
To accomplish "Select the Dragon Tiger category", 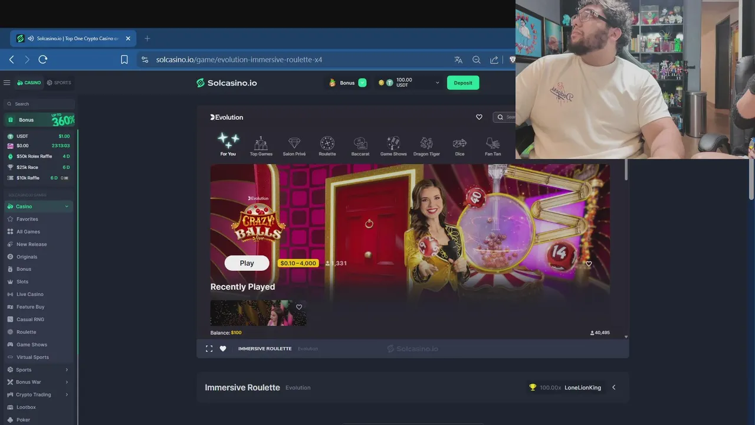I will pos(426,146).
